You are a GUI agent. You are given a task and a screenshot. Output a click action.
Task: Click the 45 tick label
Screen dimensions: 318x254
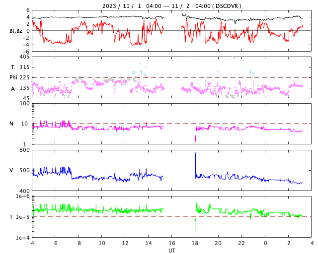[26, 98]
